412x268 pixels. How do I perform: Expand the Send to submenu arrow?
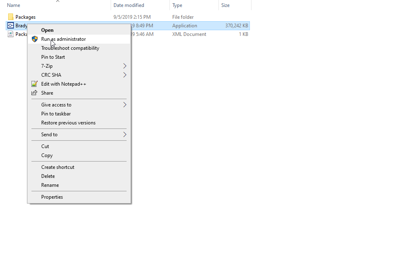tap(125, 135)
